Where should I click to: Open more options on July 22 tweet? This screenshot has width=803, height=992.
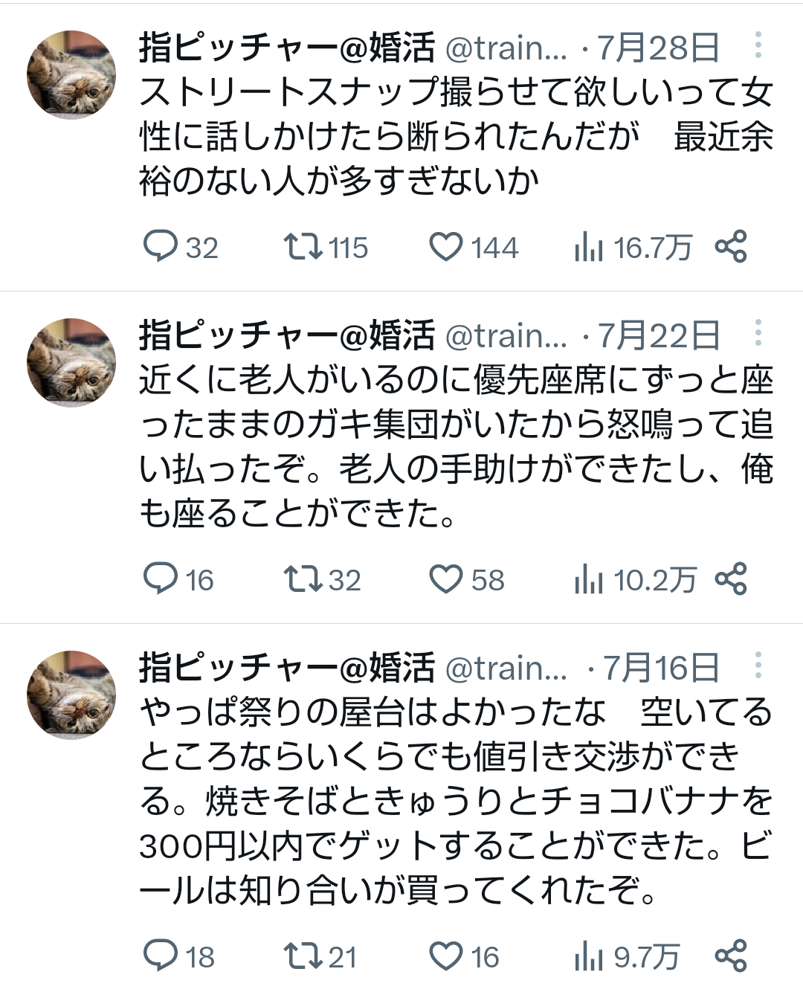758,333
